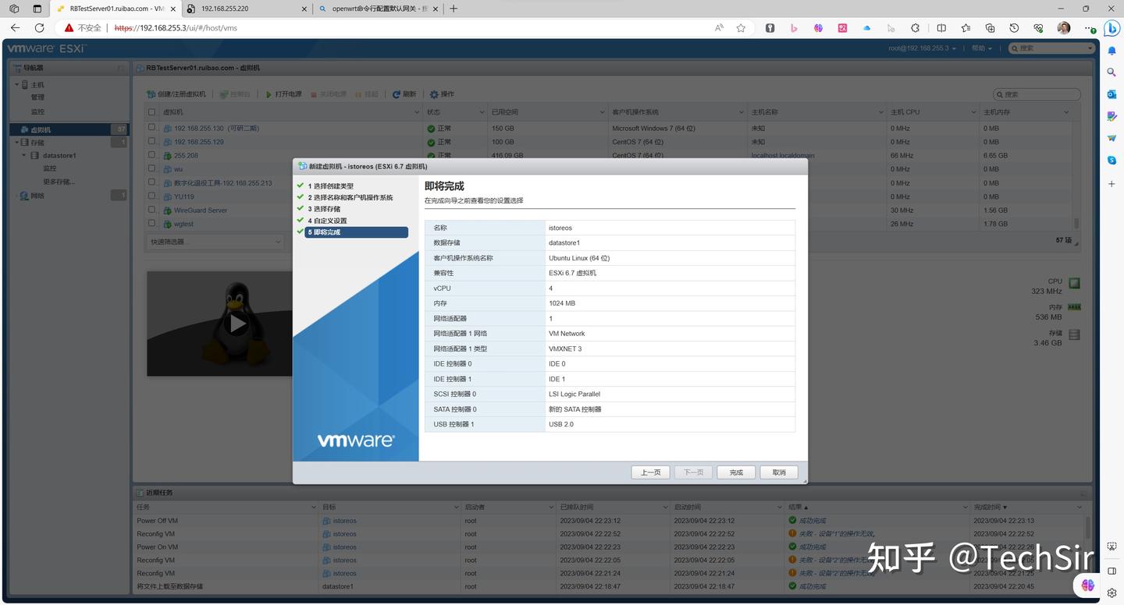
Task: Go to wizard step 1 选择创建类型
Action: click(x=330, y=186)
